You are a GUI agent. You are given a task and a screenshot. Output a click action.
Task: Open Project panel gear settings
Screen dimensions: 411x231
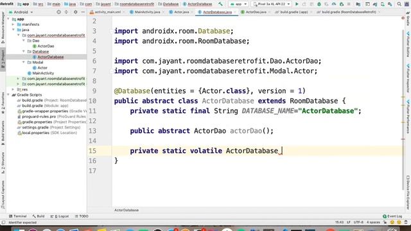click(x=76, y=12)
